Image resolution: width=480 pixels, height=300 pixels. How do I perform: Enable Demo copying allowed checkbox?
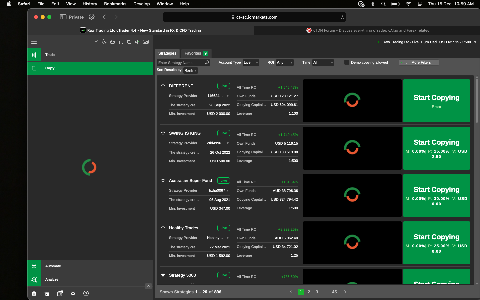[x=347, y=62]
